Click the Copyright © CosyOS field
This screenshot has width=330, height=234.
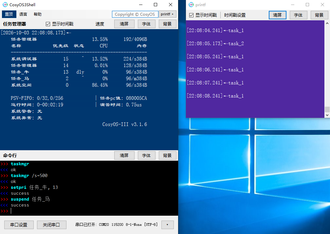[135, 14]
